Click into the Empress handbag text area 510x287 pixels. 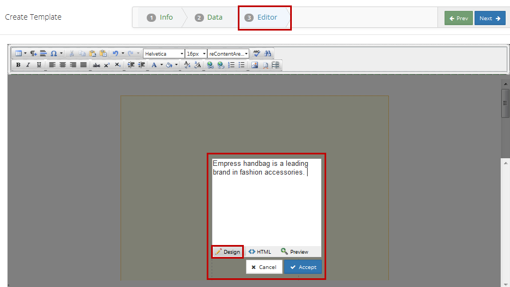(x=266, y=202)
